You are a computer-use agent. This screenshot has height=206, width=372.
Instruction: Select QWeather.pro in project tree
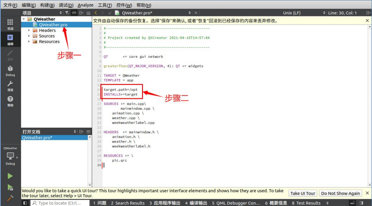click(x=53, y=25)
